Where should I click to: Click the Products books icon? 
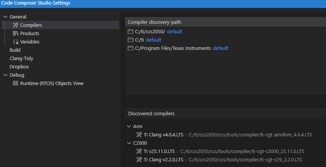[x=15, y=34]
